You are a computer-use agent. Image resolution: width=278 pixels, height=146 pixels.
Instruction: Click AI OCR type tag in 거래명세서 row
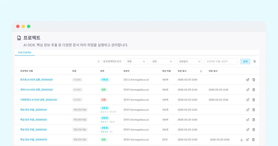pos(77,100)
